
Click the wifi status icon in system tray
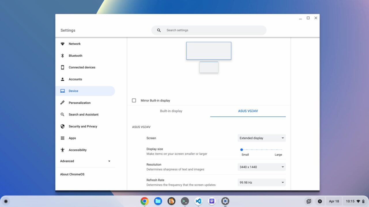tap(358, 201)
